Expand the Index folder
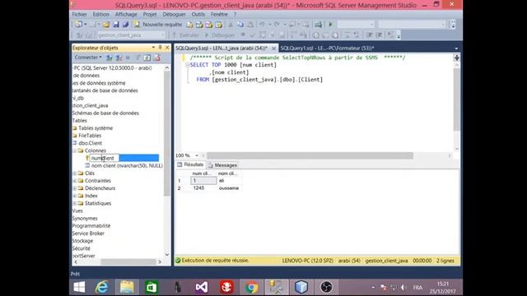Screen dimensions: 527x296 [75, 196]
